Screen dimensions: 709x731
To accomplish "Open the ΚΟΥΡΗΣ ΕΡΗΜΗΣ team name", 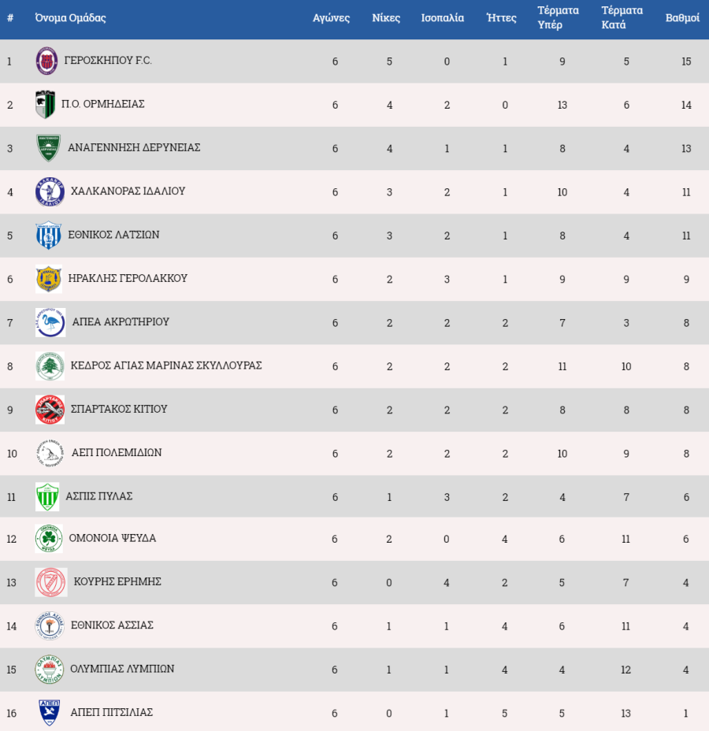I will [x=117, y=581].
